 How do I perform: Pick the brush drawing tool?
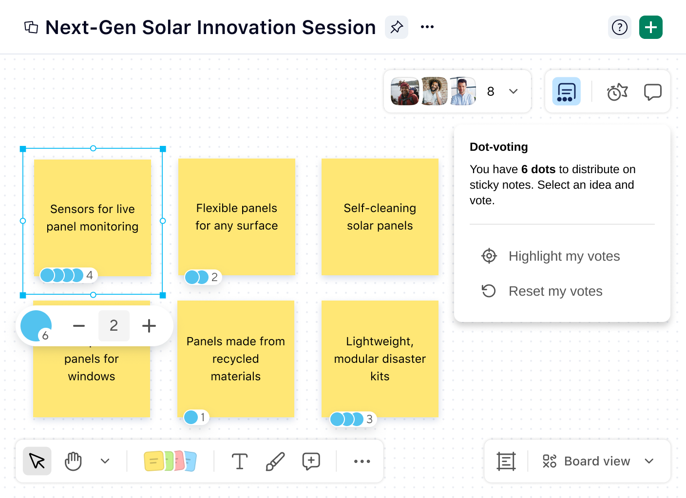(275, 461)
